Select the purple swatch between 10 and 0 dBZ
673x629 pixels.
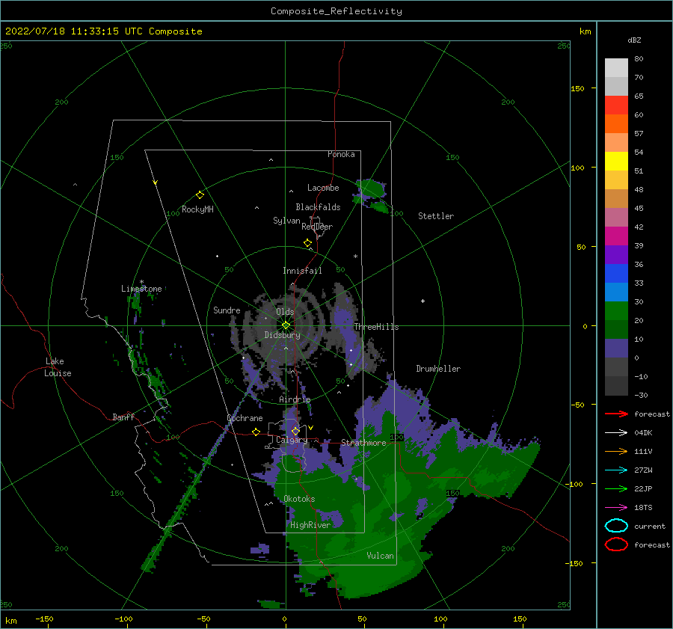click(616, 348)
